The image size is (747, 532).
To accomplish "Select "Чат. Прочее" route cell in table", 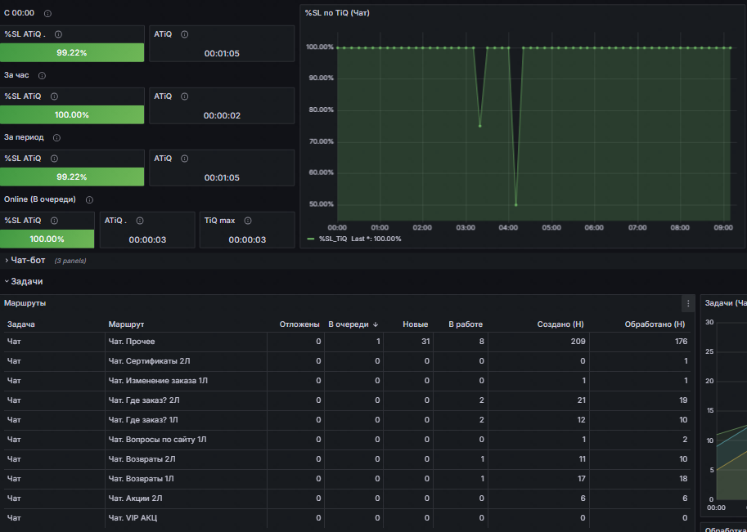I will 132,342.
